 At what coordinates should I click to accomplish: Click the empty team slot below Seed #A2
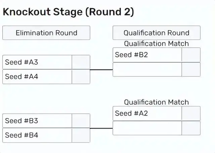click(x=147, y=128)
